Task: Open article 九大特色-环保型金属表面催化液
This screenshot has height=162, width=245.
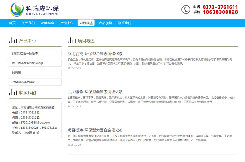Action: point(95,92)
